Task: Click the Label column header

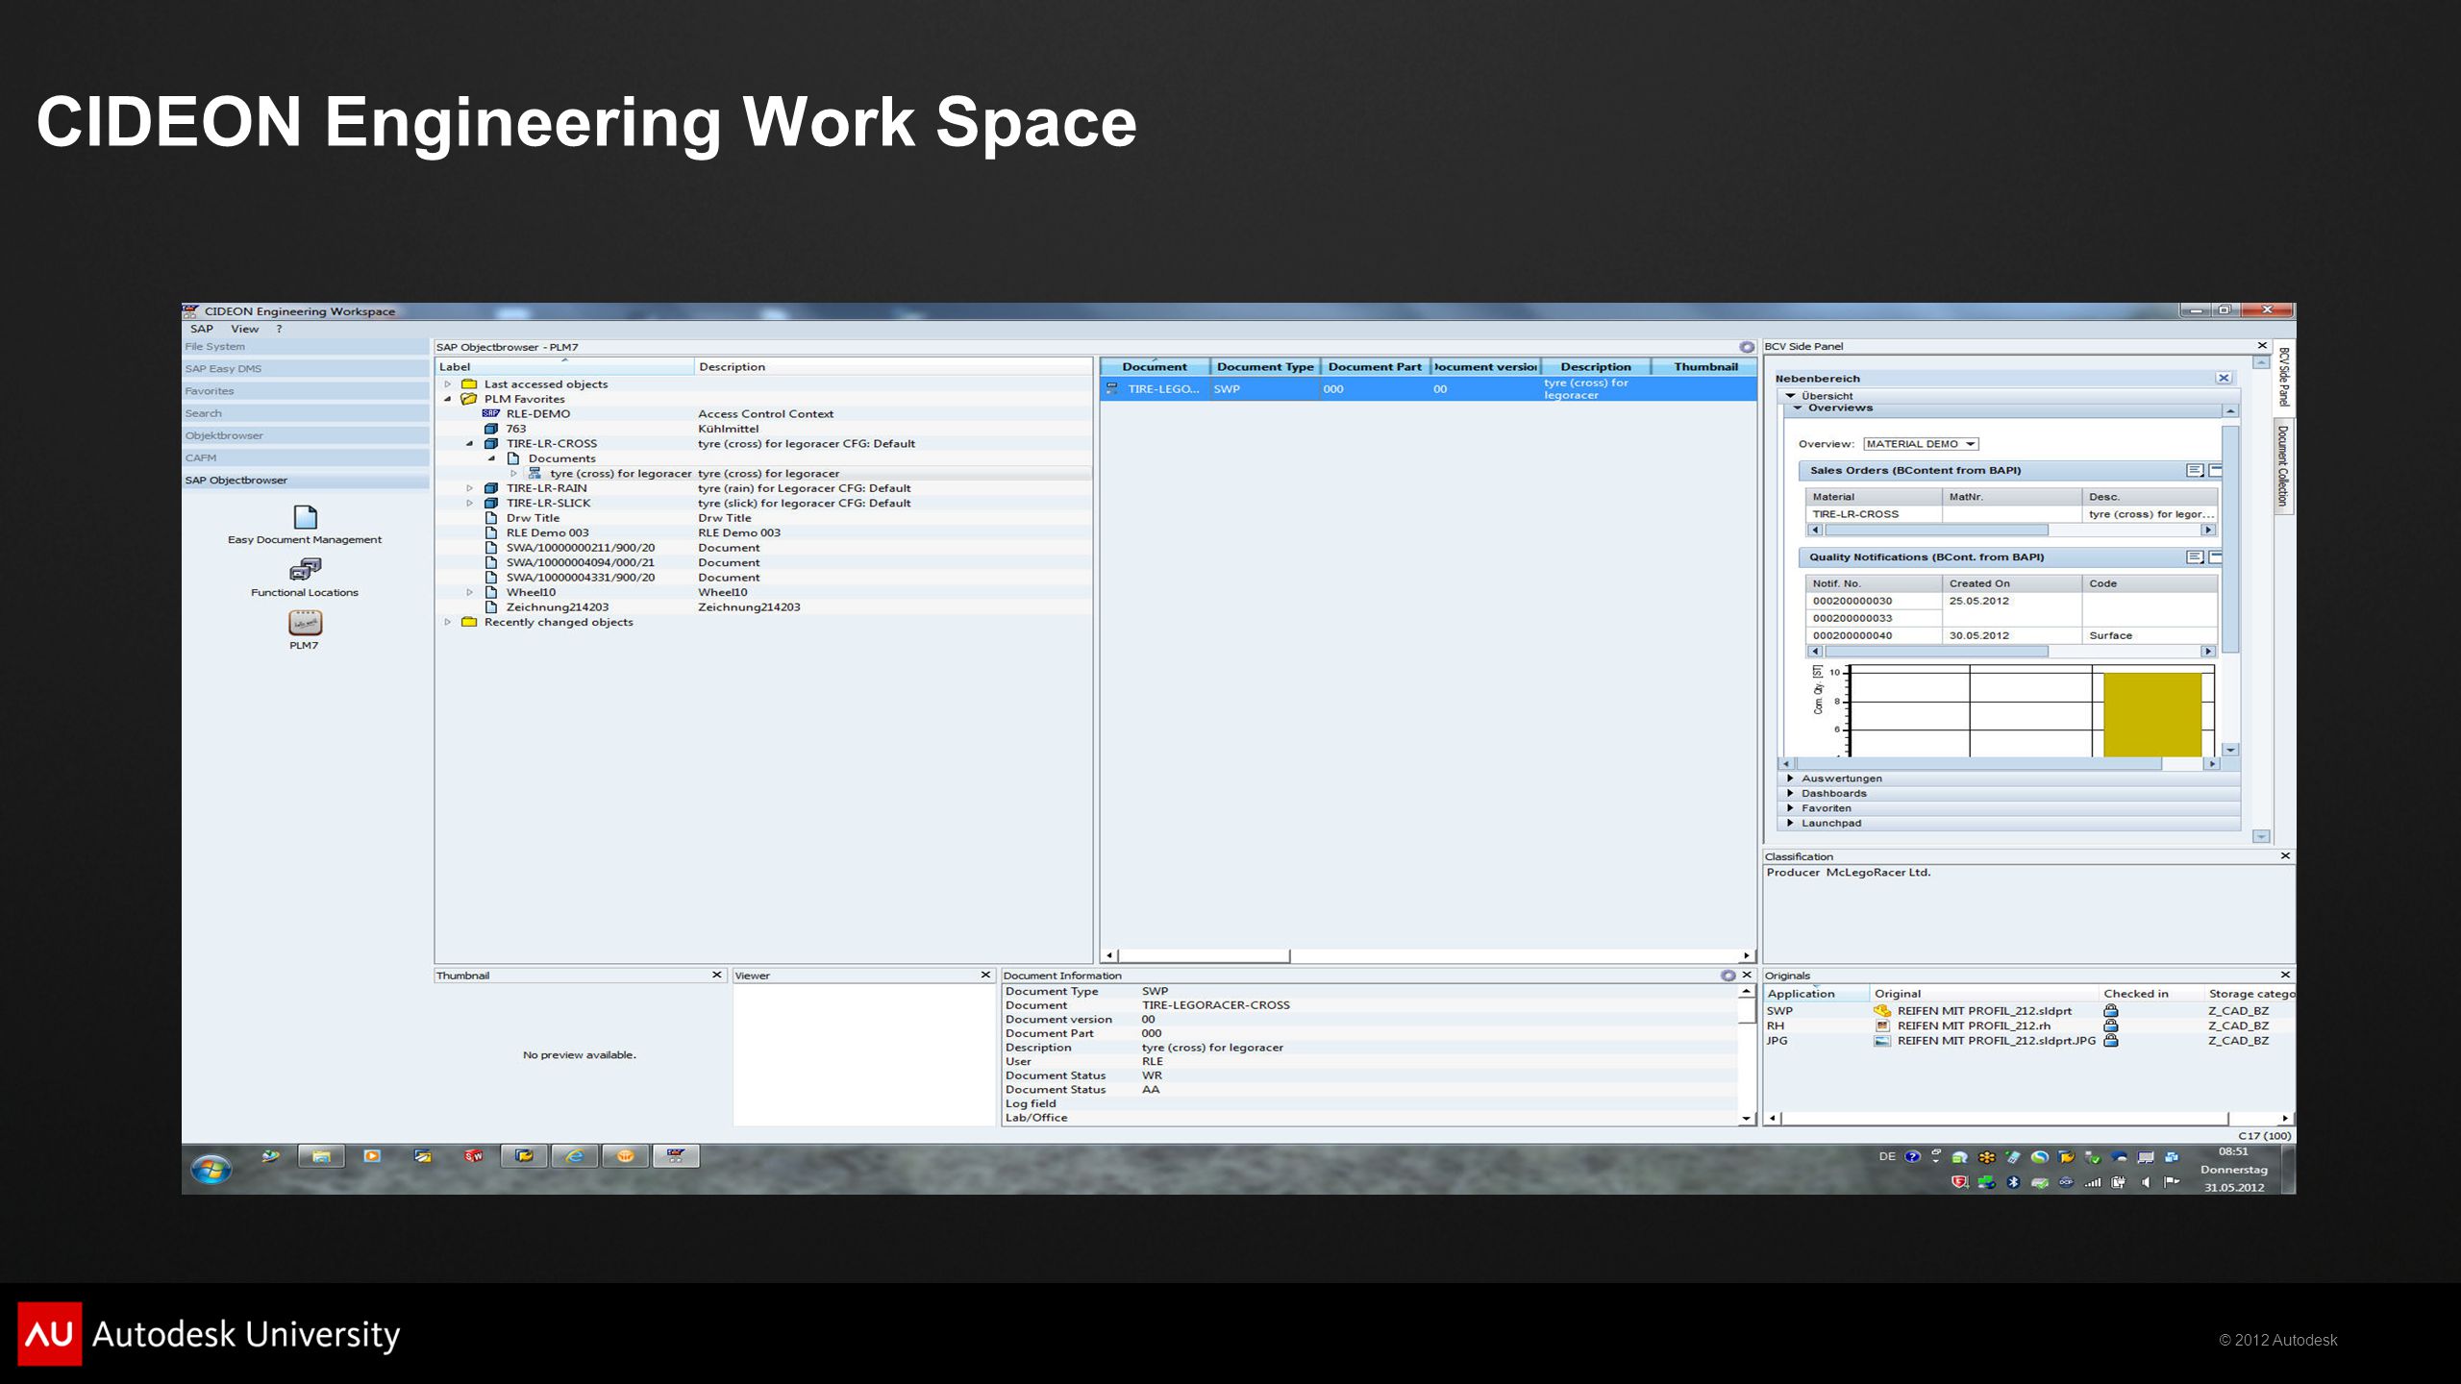Action: click(563, 367)
